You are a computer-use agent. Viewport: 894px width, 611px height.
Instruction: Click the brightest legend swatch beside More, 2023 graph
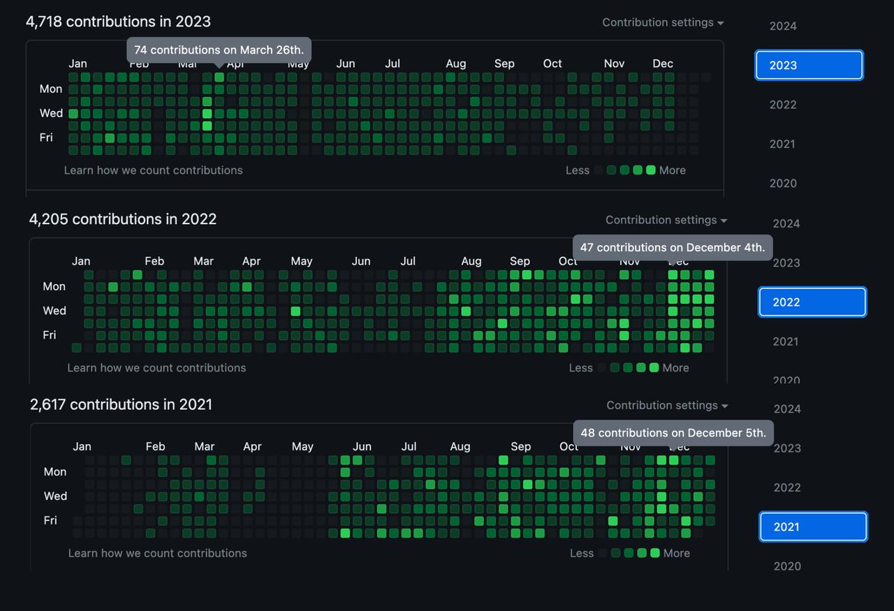click(x=651, y=170)
